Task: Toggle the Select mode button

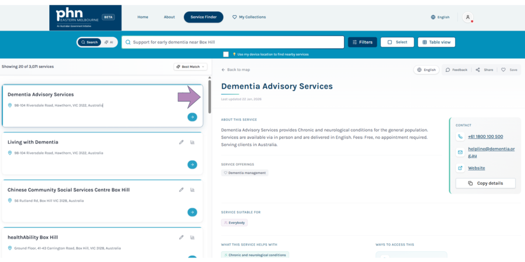Action: pos(397,42)
